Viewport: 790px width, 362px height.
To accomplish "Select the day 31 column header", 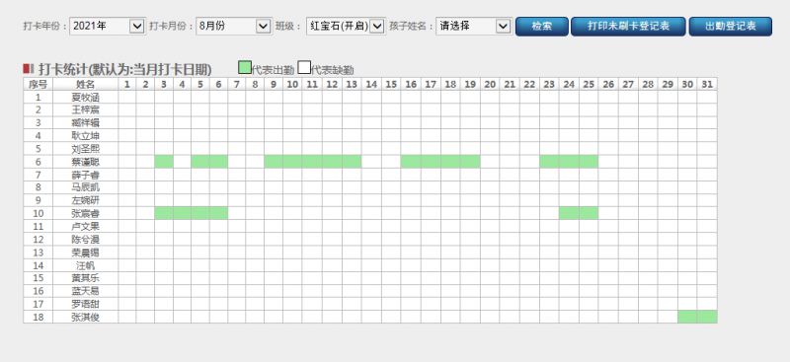I will click(707, 84).
